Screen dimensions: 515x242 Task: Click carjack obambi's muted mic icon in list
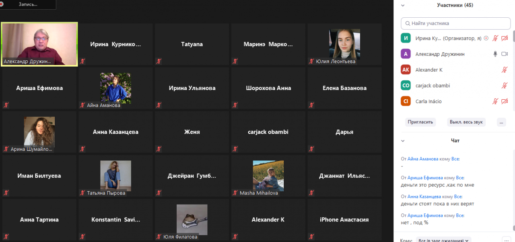click(505, 86)
